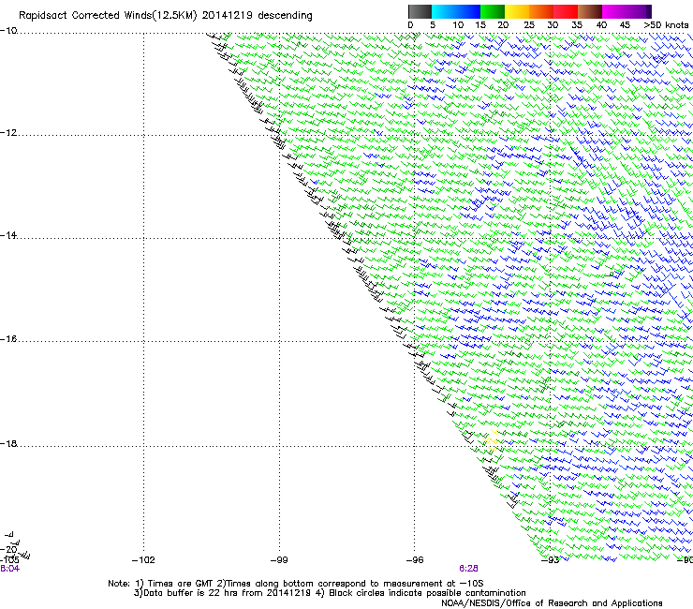Screen dimensions: 693x609
Task: Select the dark purple >50 knots legend color
Action: [x=648, y=11]
